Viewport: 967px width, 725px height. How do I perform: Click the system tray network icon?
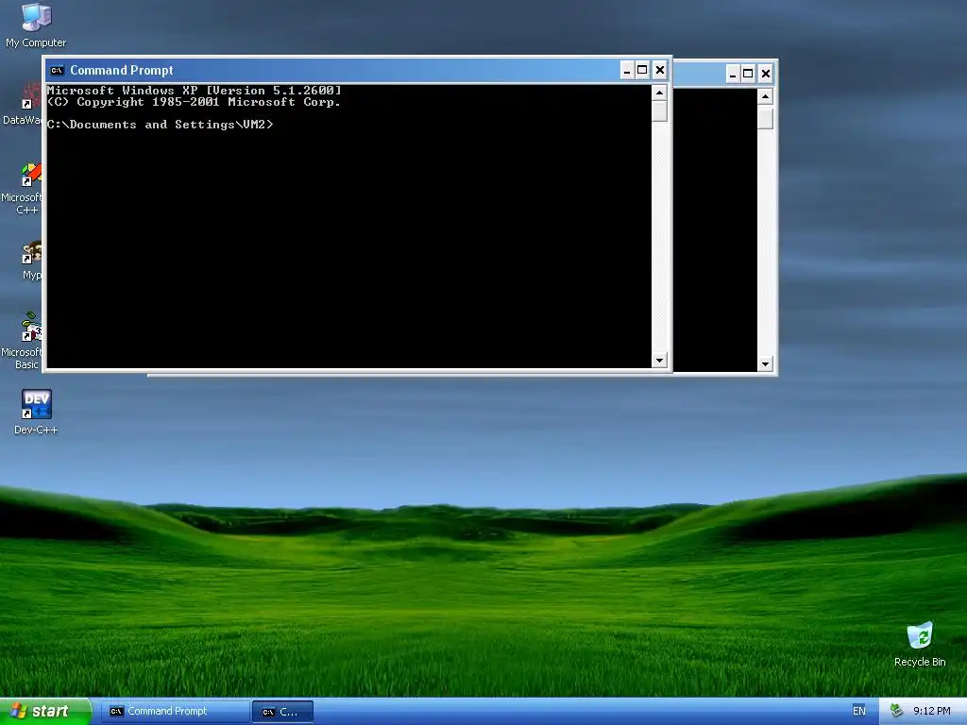point(896,711)
